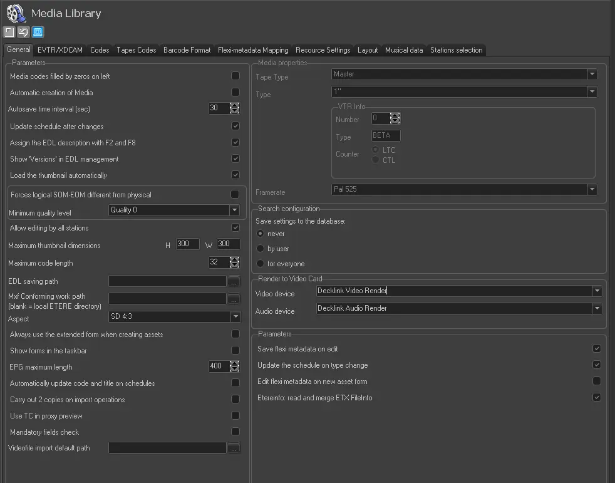This screenshot has height=483, width=615.
Task: Open the Aspect SD 4:3 dropdown
Action: point(234,317)
